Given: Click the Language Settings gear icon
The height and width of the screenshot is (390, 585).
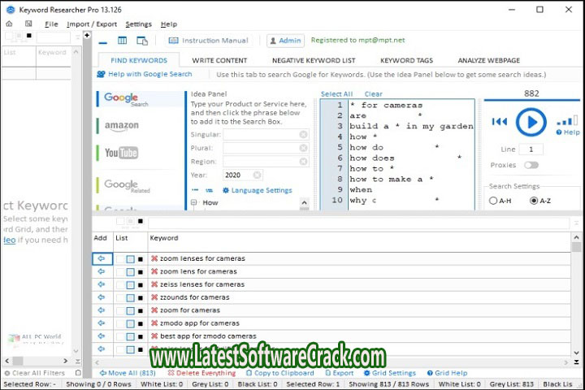Looking at the screenshot, I should (226, 190).
